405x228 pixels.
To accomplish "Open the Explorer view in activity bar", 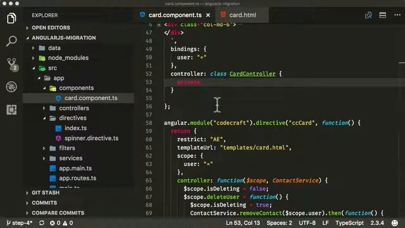I will (x=11, y=18).
